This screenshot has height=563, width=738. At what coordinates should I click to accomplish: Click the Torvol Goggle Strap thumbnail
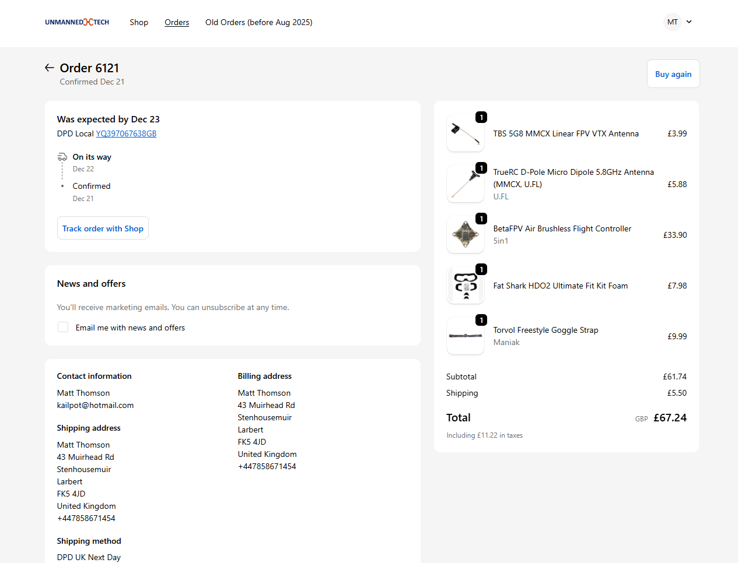(465, 336)
